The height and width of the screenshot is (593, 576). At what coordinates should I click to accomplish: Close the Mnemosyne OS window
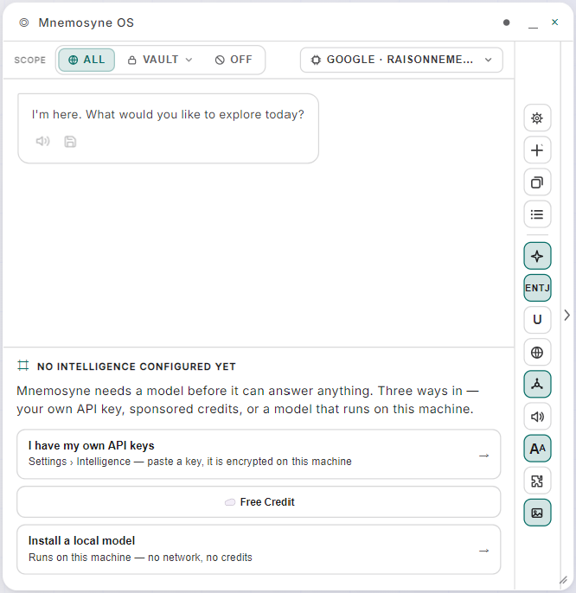[554, 22]
